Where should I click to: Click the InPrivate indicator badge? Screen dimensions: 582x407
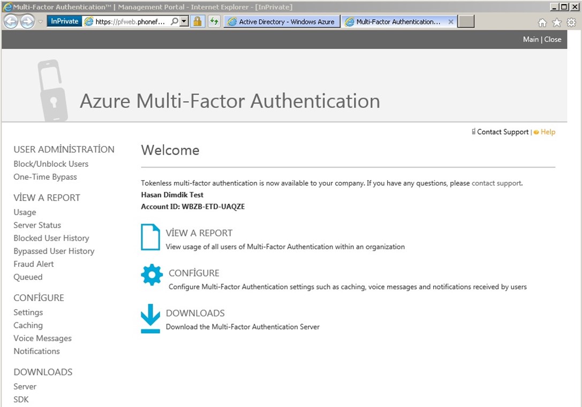pos(65,21)
